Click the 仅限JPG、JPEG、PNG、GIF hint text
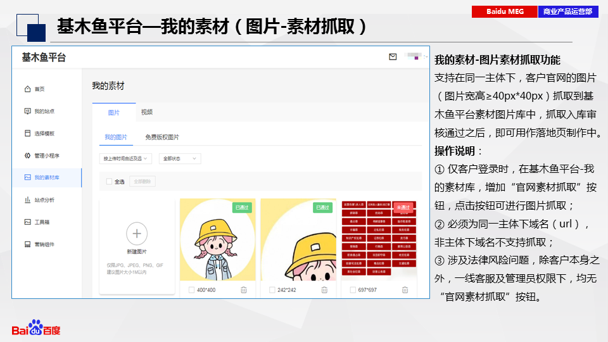The width and height of the screenshot is (608, 342). 135,265
